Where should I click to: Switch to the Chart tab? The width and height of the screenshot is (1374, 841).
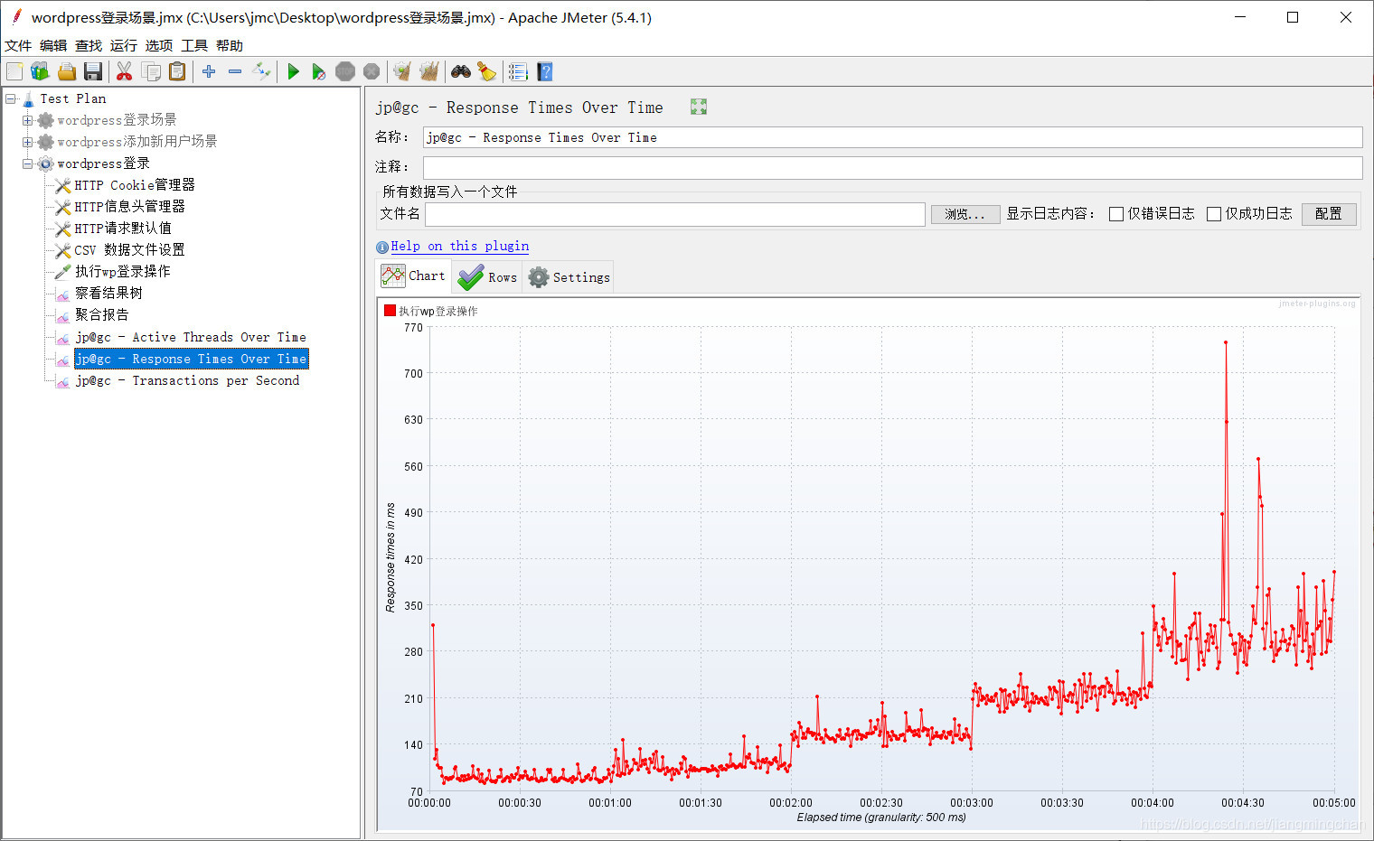click(x=413, y=276)
